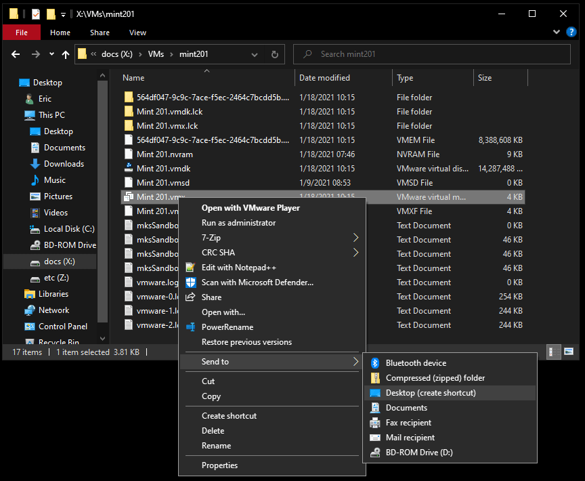Expand the CRC SHA submenu
585x481 pixels.
coord(355,252)
